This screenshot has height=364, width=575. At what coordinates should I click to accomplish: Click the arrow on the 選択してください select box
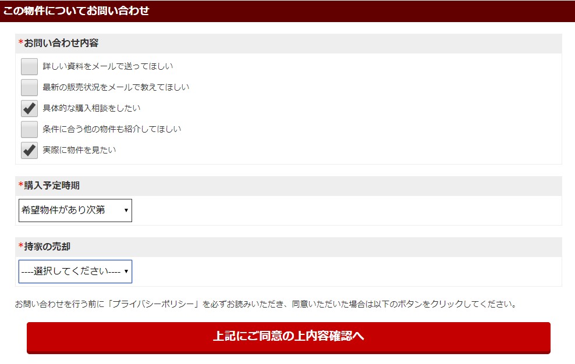126,272
